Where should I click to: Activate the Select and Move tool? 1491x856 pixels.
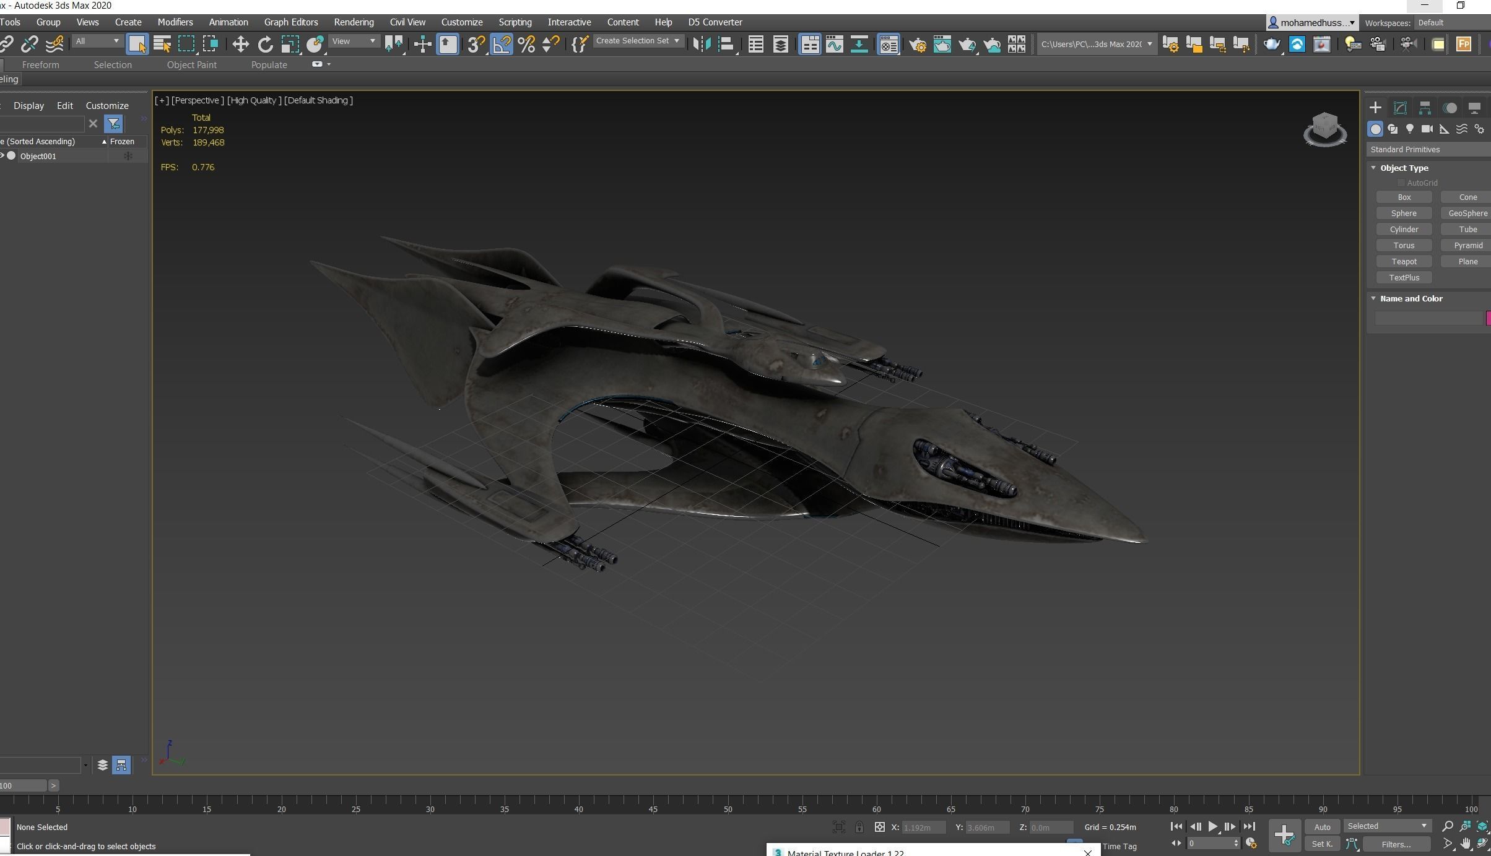click(240, 44)
